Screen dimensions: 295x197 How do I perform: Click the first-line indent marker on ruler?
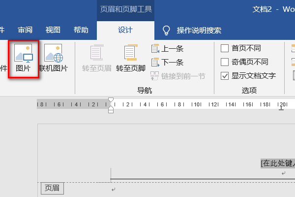point(111,100)
